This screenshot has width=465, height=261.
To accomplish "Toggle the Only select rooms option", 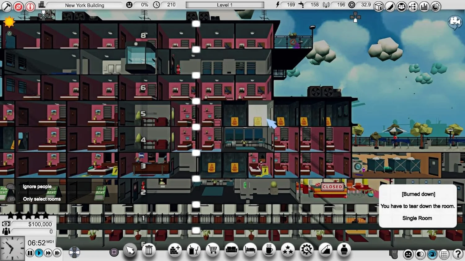I will tap(42, 199).
